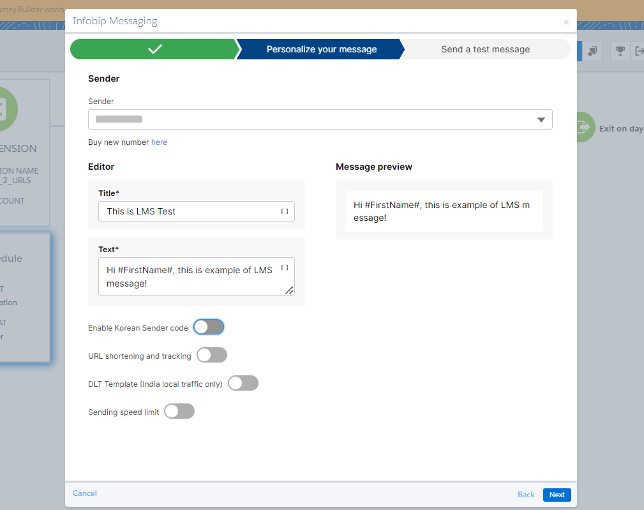
Task: Go to Send a test message step
Action: (x=486, y=49)
